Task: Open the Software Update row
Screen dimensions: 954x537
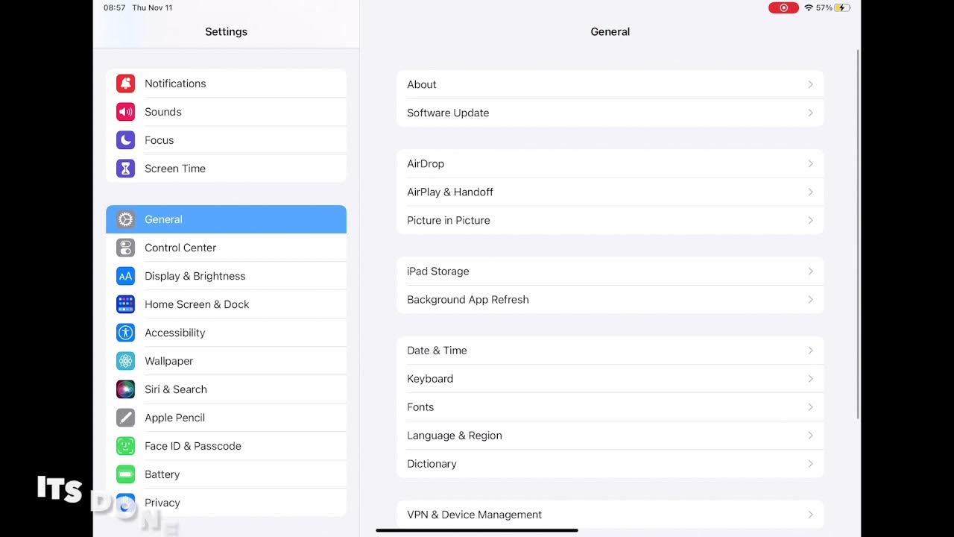Action: pyautogui.click(x=610, y=113)
